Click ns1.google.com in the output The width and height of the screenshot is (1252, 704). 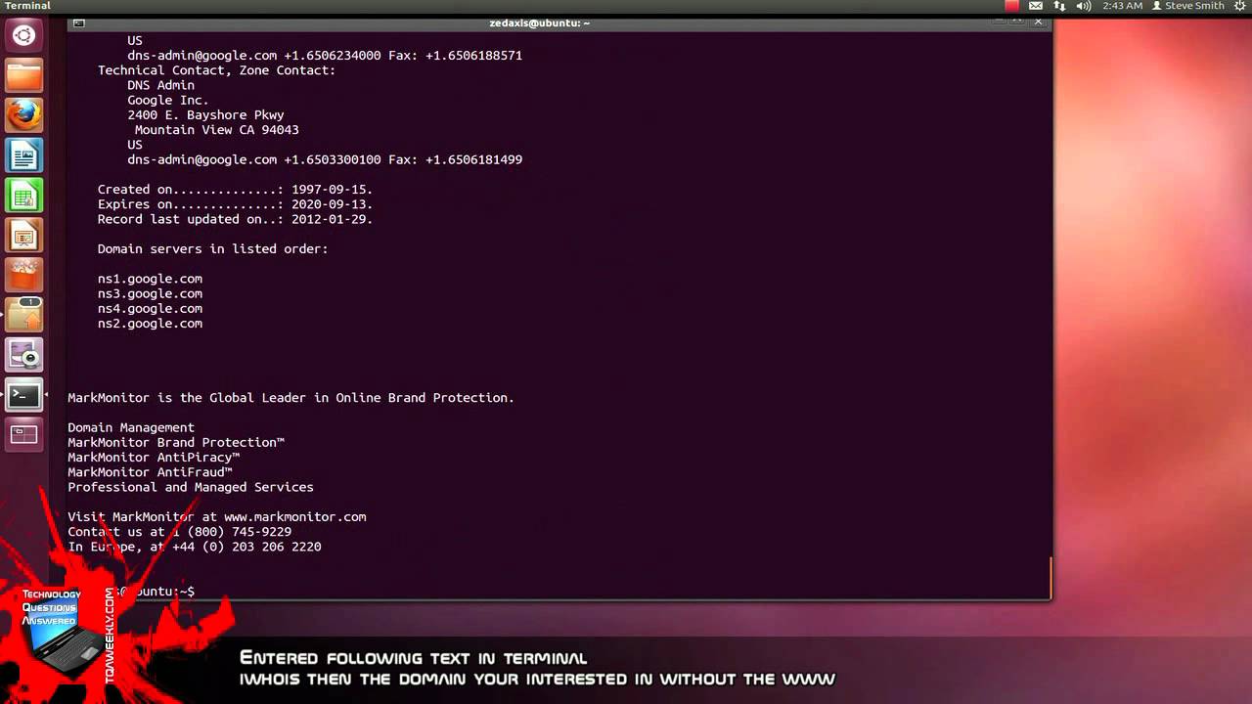click(x=150, y=279)
